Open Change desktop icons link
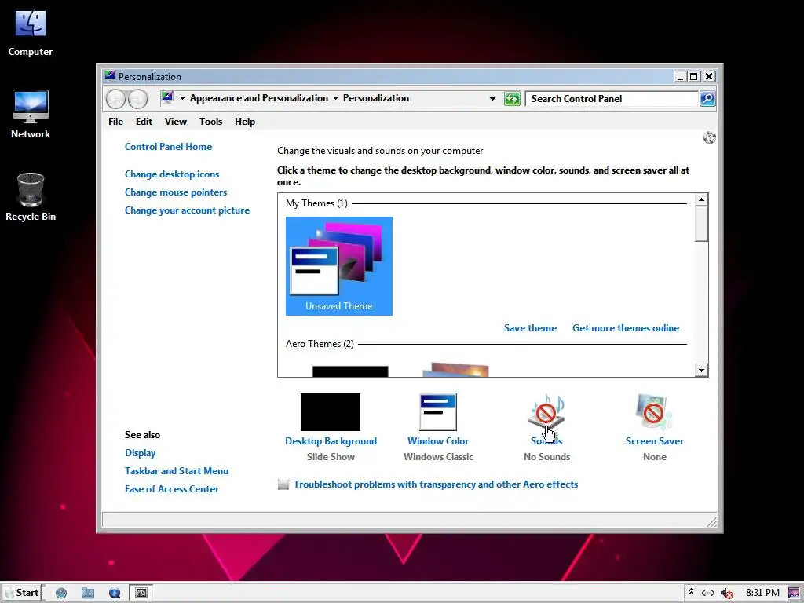804x603 pixels. 172,174
